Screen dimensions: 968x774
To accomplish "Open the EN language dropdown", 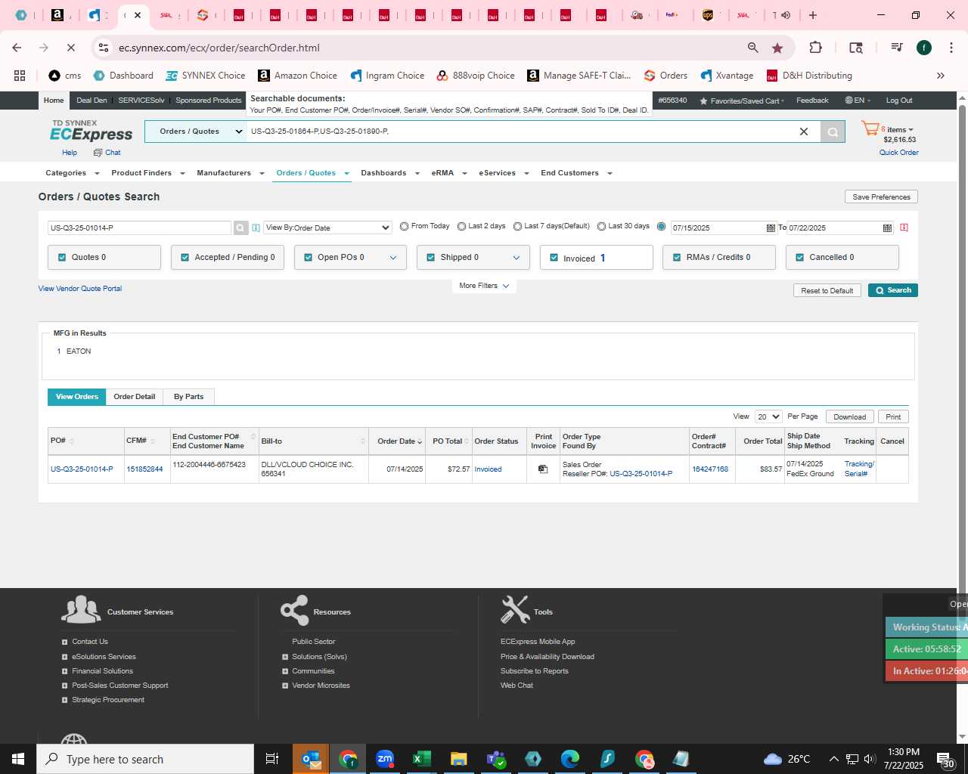I will tap(858, 101).
